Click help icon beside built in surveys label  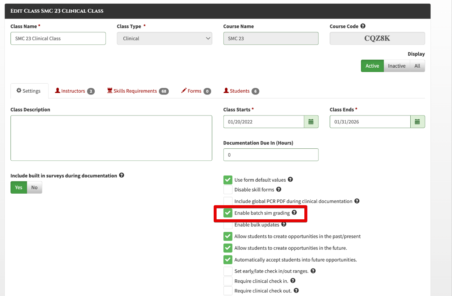pos(122,175)
